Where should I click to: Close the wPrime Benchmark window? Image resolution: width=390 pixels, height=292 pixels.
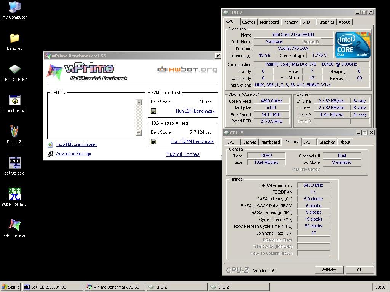pos(218,56)
